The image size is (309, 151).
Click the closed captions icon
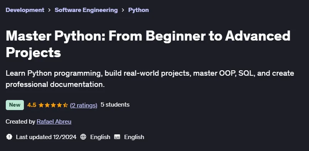pyautogui.click(x=117, y=137)
